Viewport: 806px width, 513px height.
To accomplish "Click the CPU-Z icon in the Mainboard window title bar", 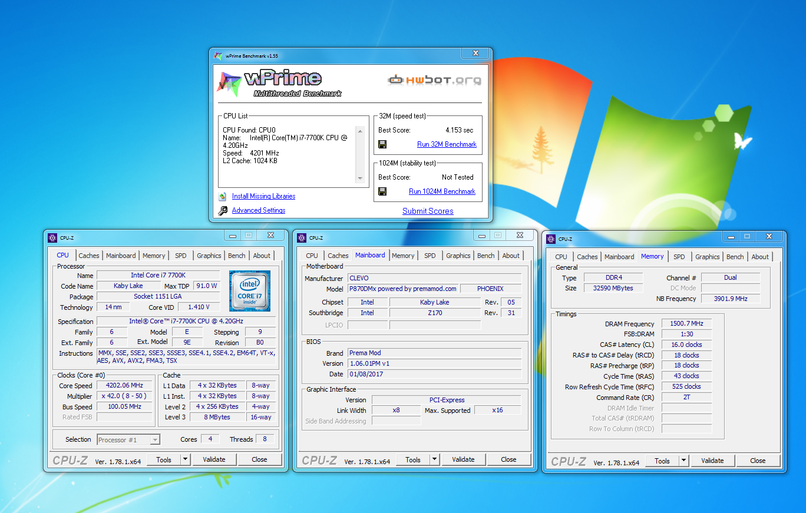I will click(302, 238).
